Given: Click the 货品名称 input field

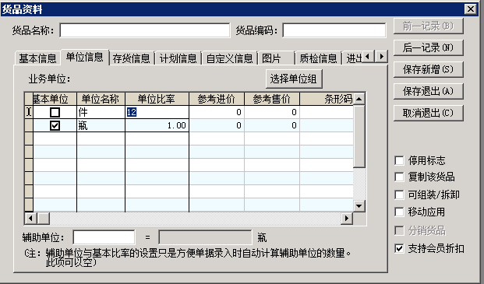Looking at the screenshot, I should (x=145, y=30).
